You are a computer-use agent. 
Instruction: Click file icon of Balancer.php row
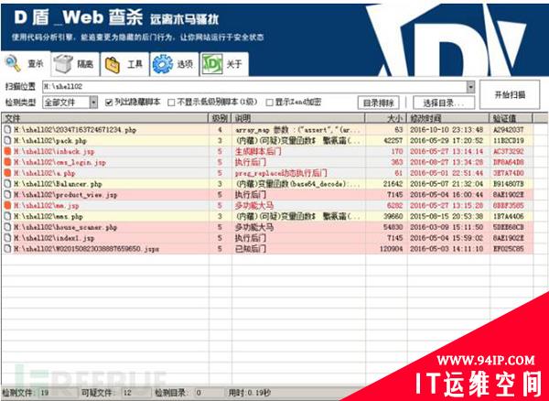click(7, 184)
